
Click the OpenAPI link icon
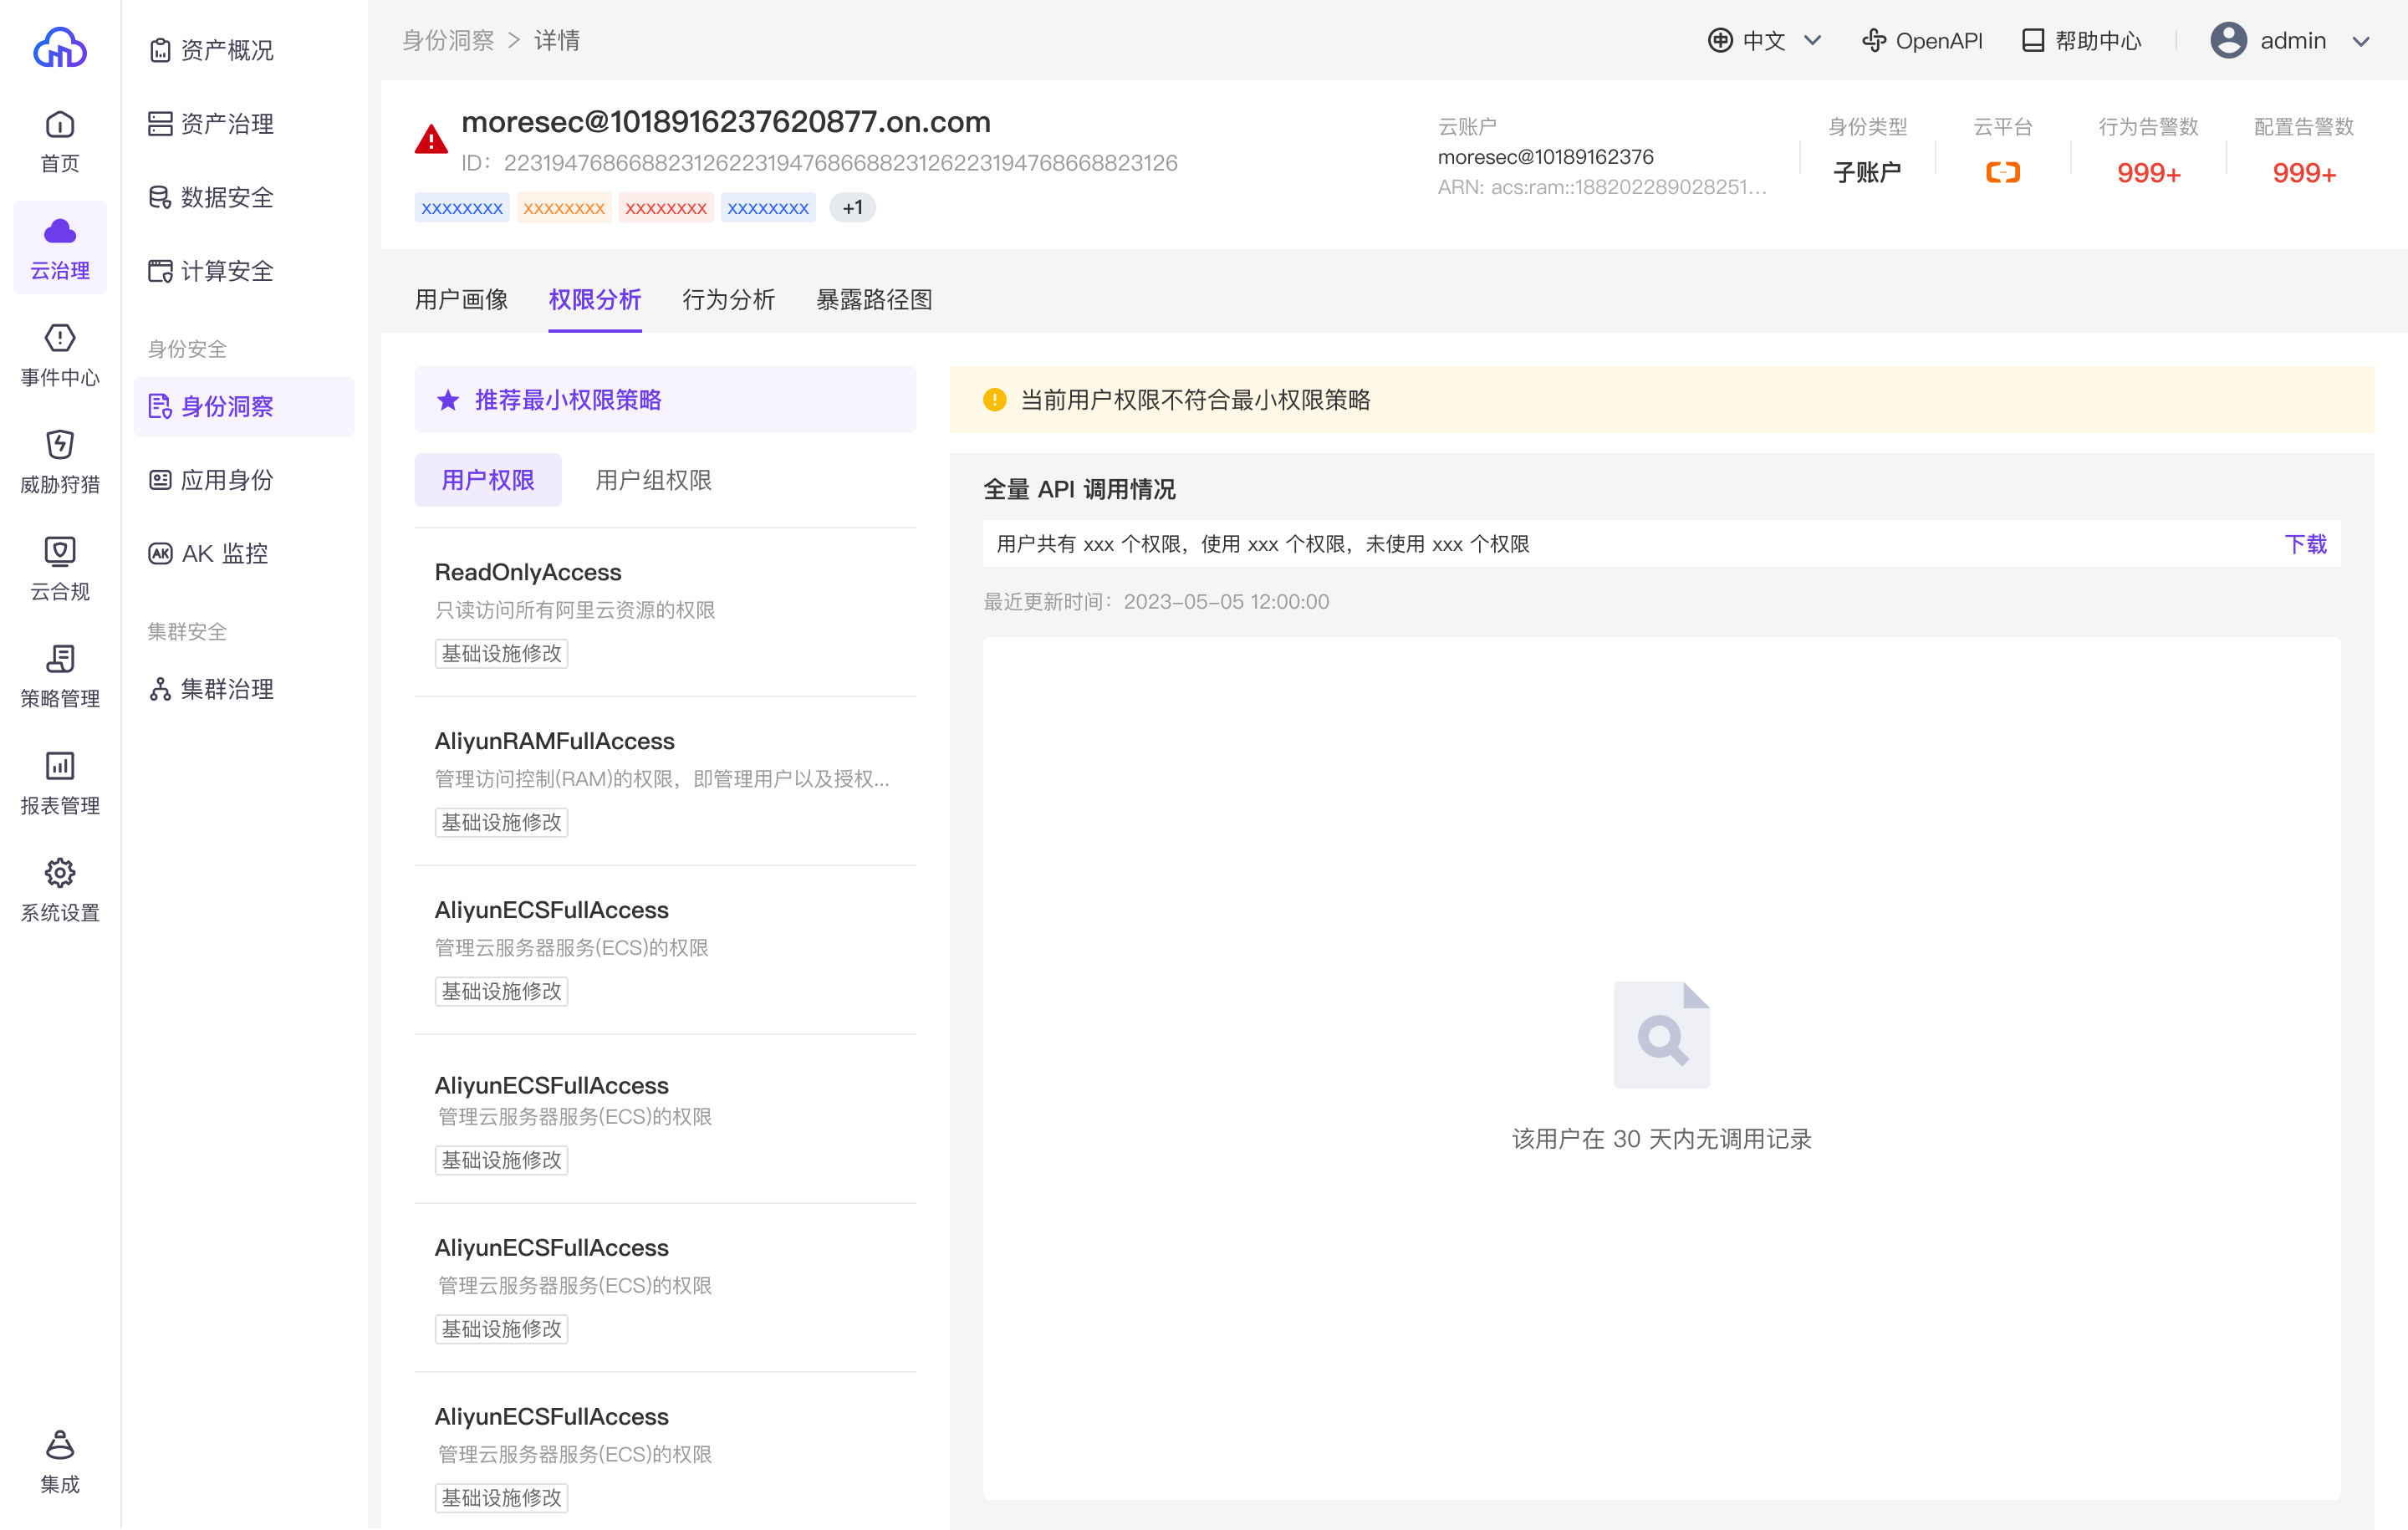point(1874,41)
